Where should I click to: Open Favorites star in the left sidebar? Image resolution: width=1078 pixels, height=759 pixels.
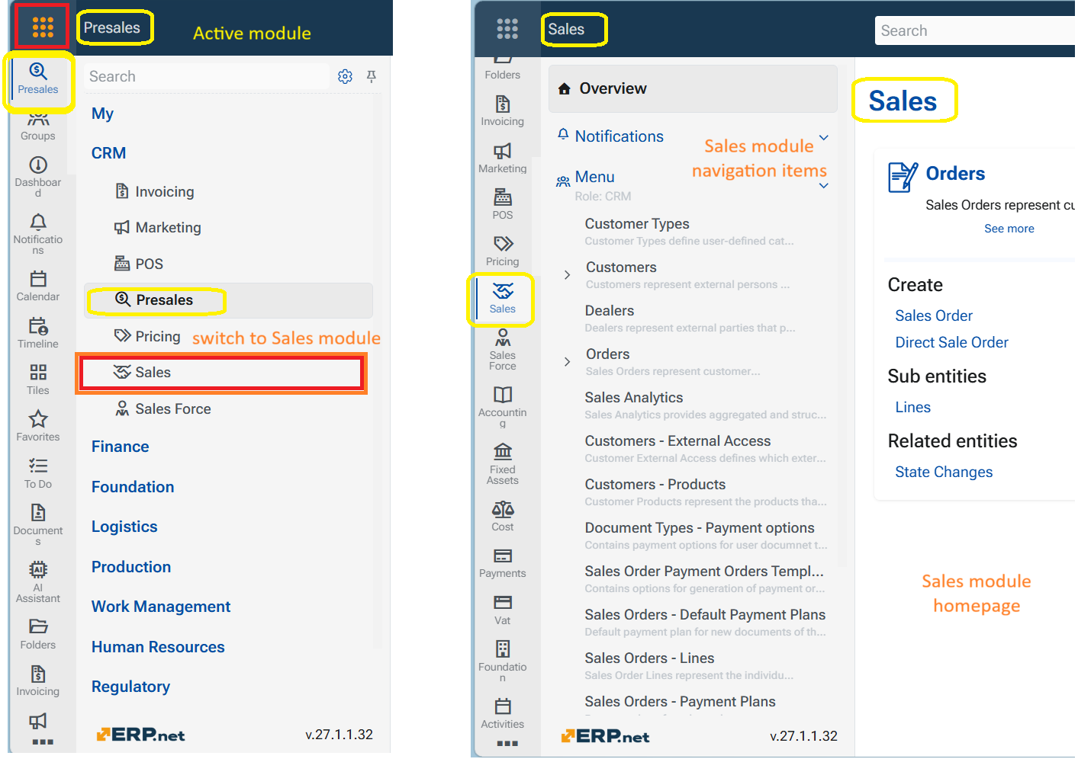coord(38,426)
